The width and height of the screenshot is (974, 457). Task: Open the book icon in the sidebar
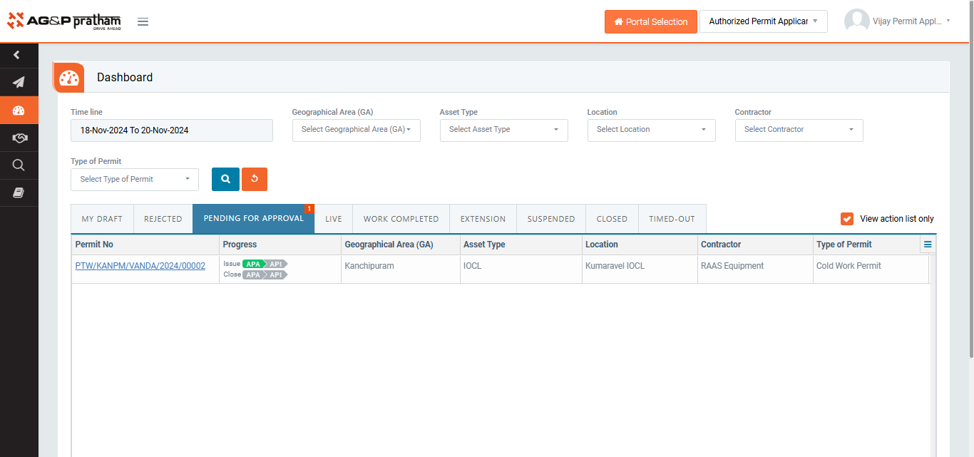pos(19,192)
